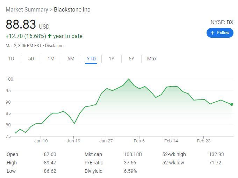Select the 5D time range tab
This screenshot has width=238, height=178.
click(x=31, y=59)
